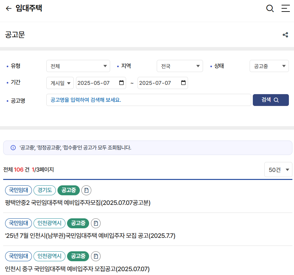Click the info icon in notice banner
The width and height of the screenshot is (294, 275).
point(13,148)
